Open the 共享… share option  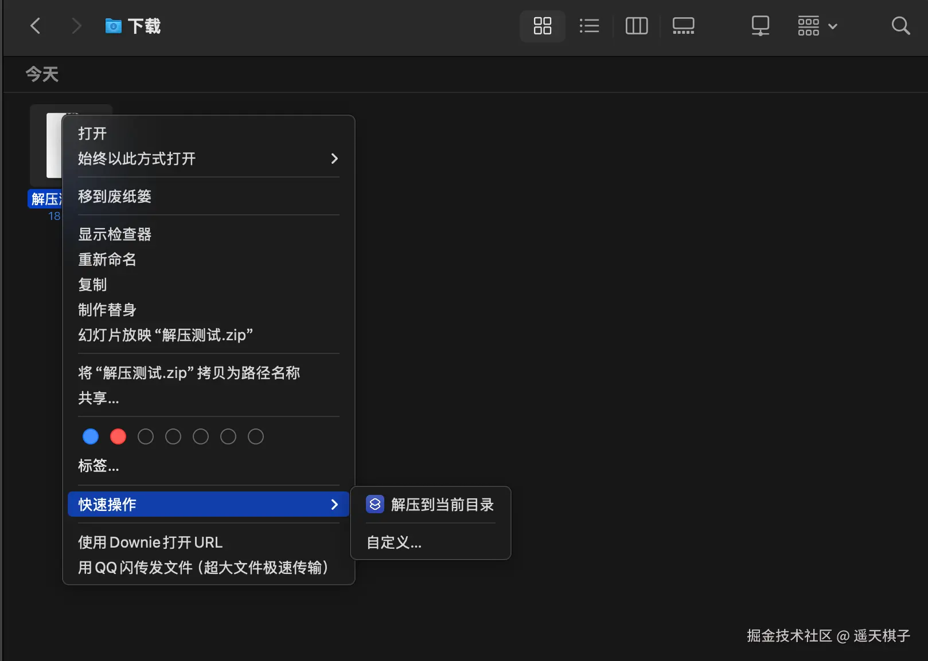(x=208, y=398)
